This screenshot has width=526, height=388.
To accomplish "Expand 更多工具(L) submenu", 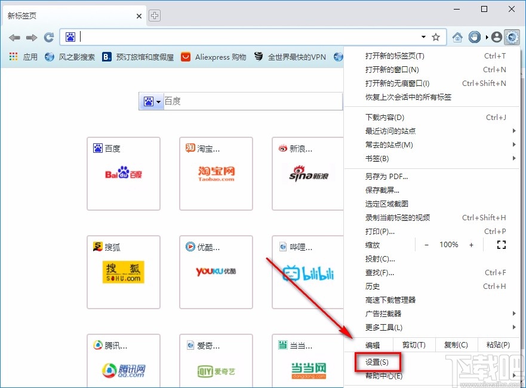I will [432, 328].
